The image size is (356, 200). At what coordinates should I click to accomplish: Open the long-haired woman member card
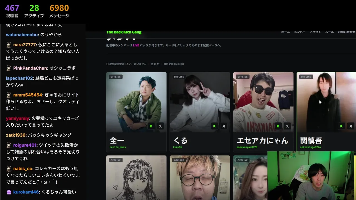pos(250,178)
